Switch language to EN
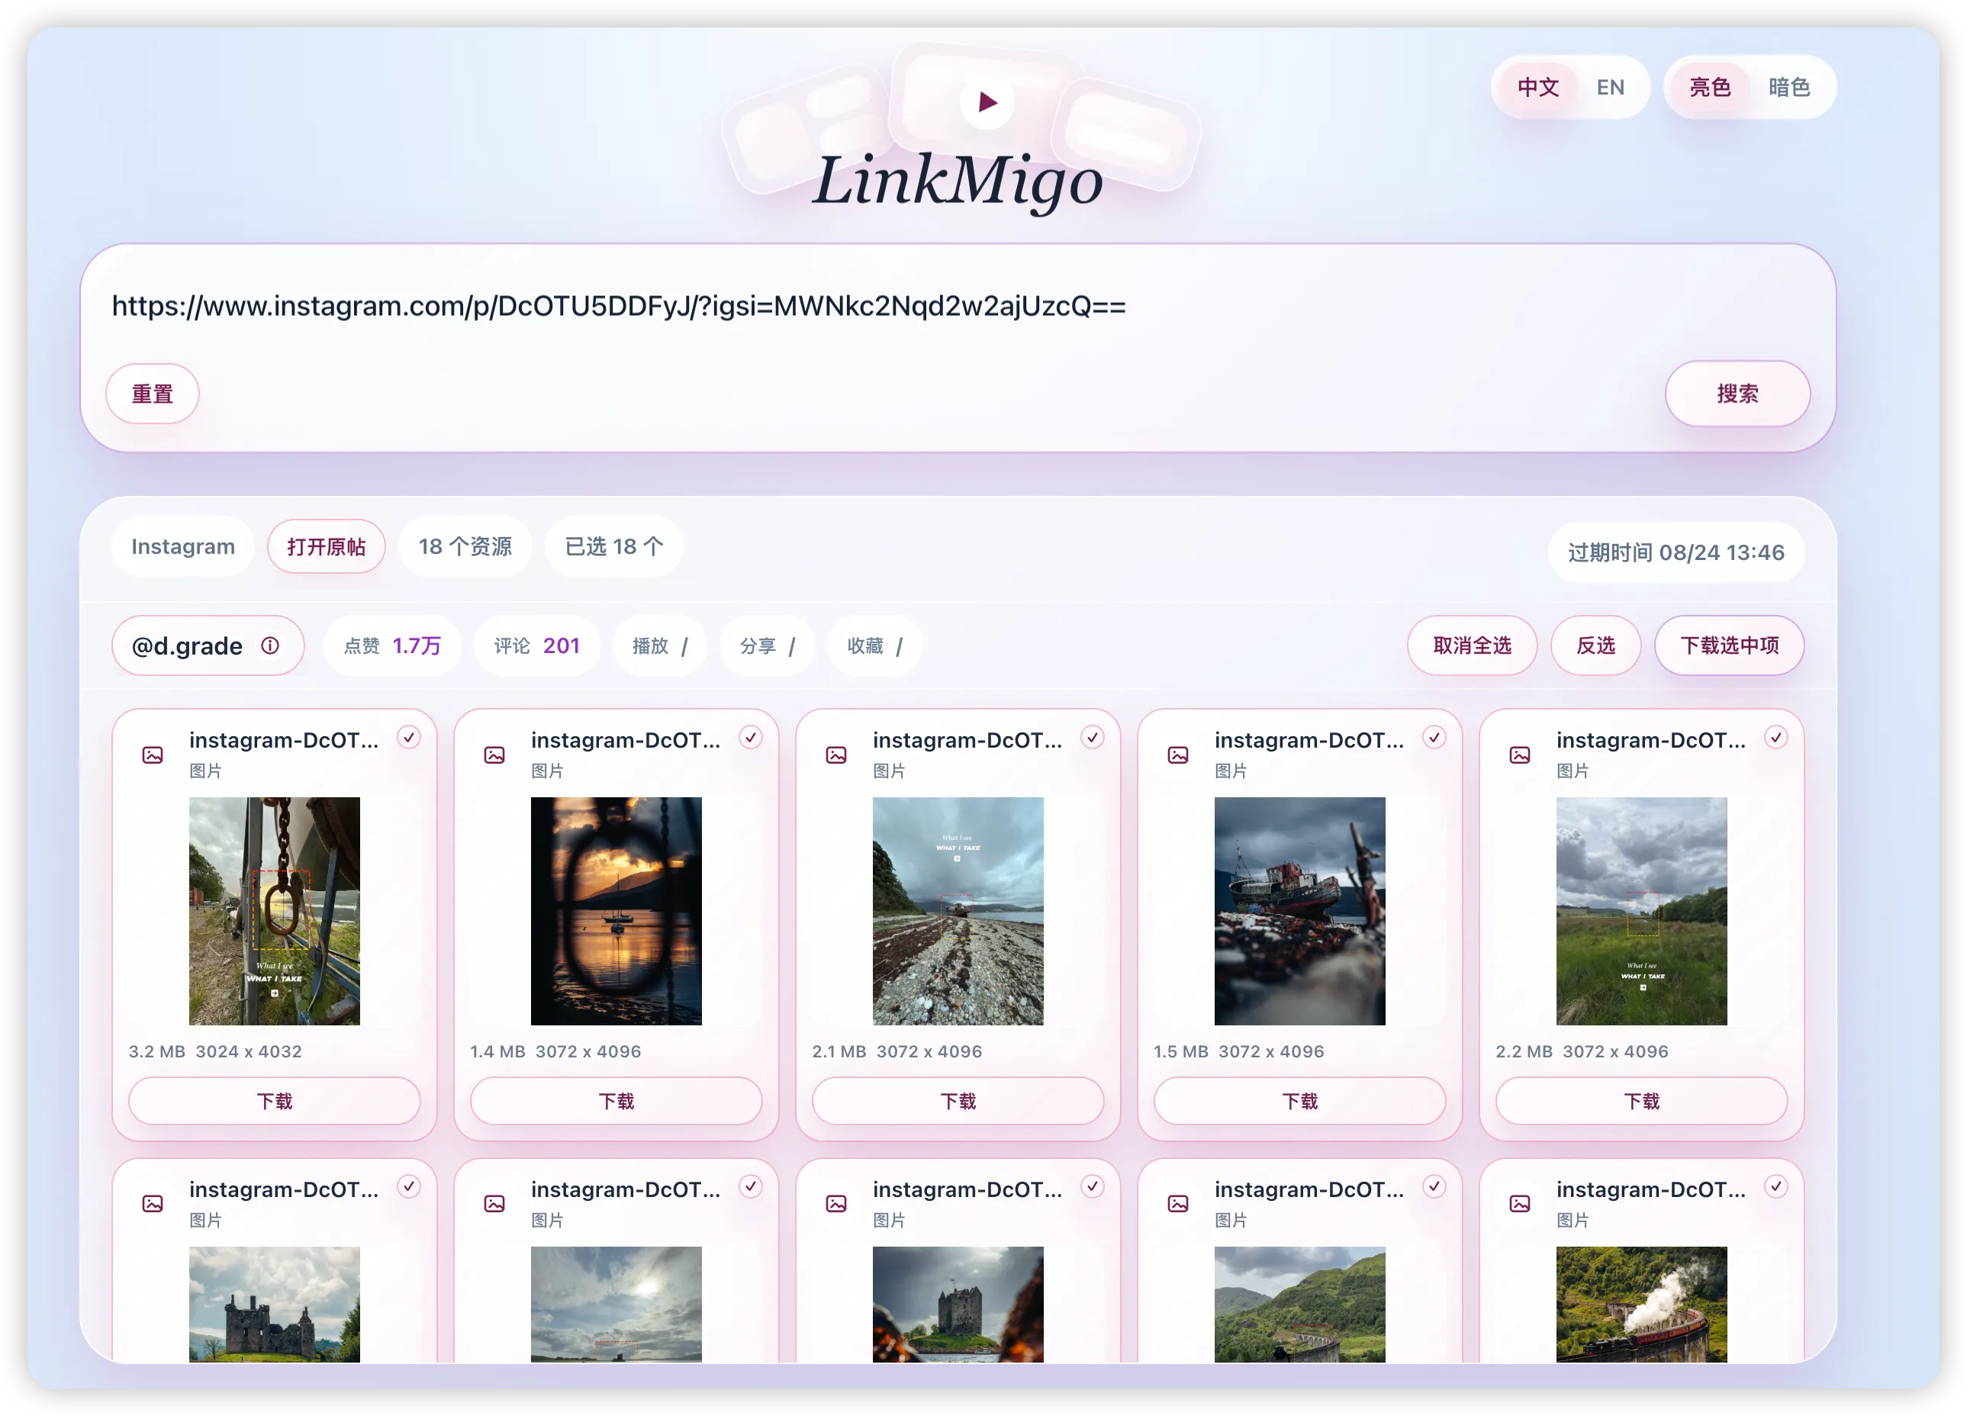The image size is (1967, 1416). (1611, 88)
